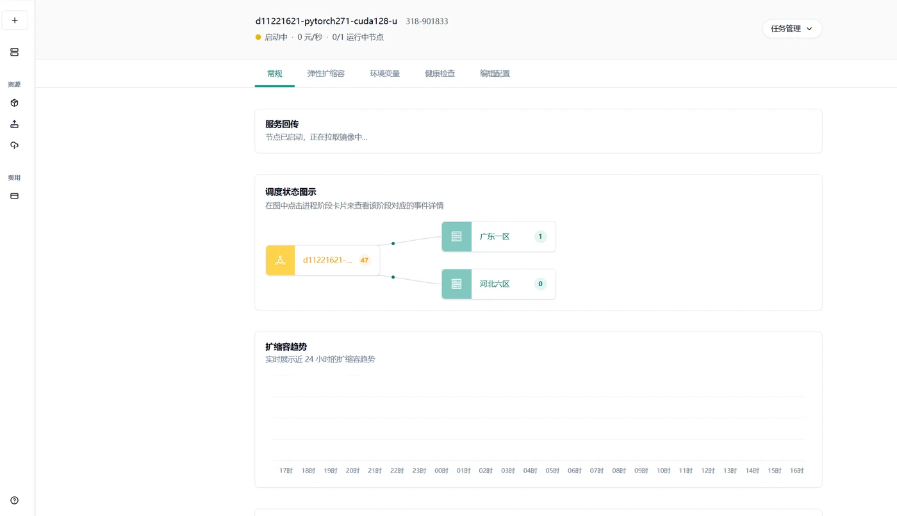
Task: Open the upload tray sidebar icon
Action: (x=15, y=124)
